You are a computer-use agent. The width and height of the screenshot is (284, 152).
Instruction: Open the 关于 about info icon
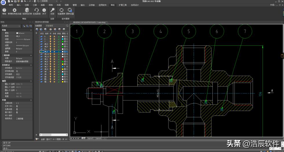tap(44, 10)
